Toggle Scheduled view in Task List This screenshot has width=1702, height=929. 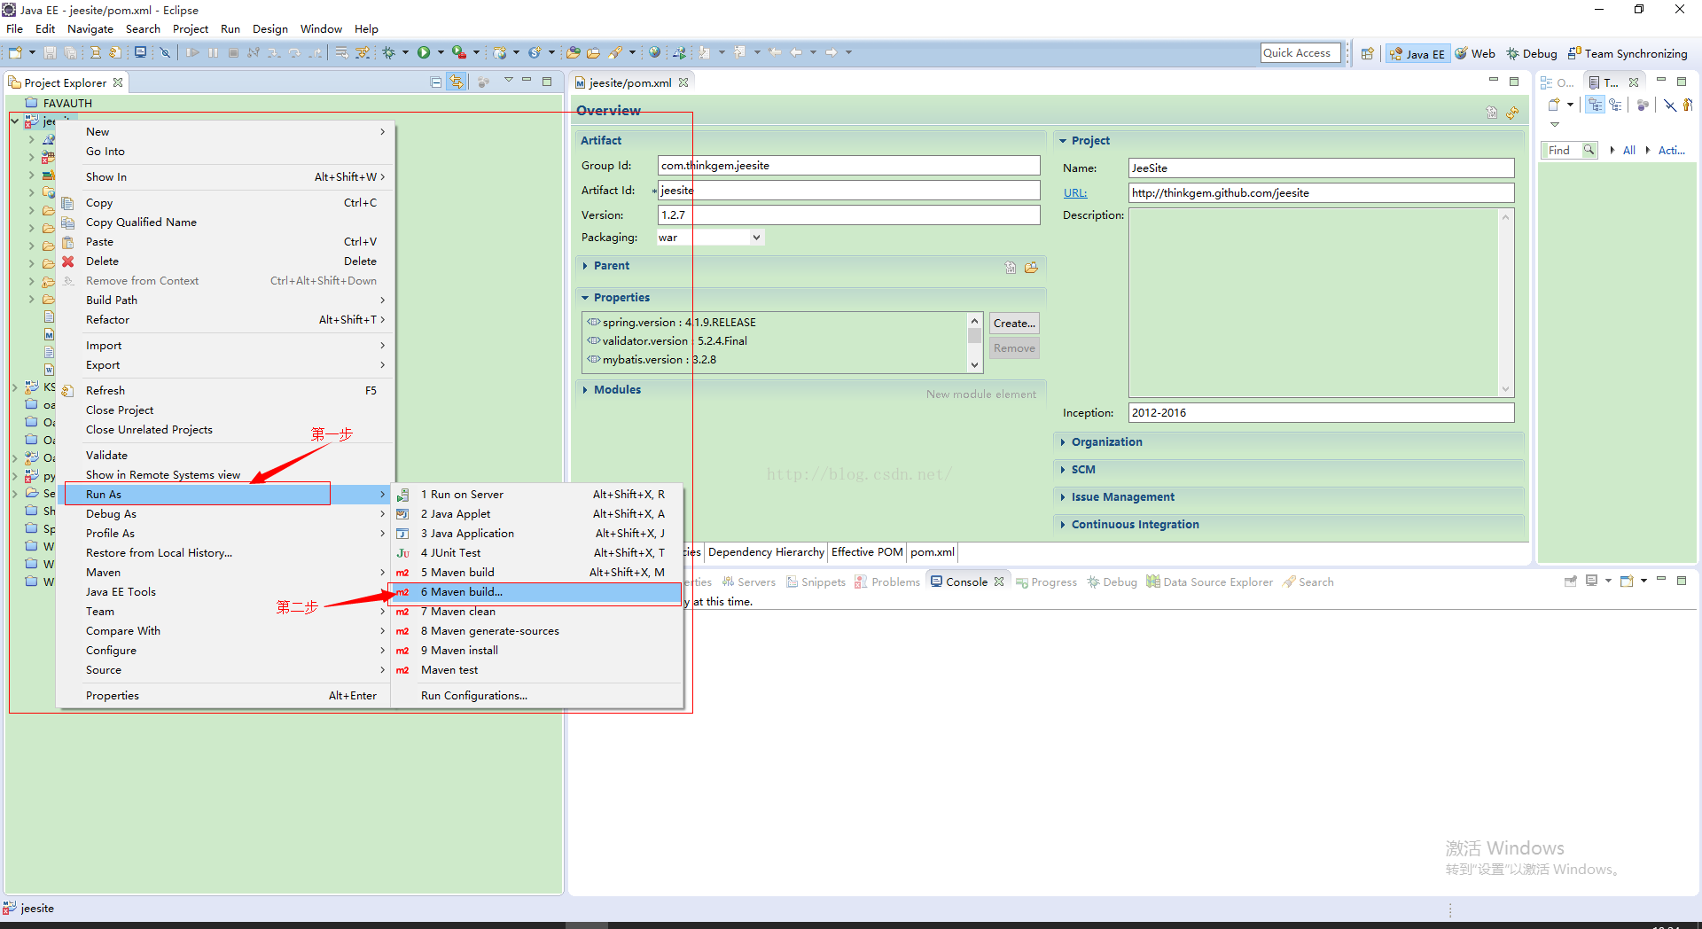1616,105
